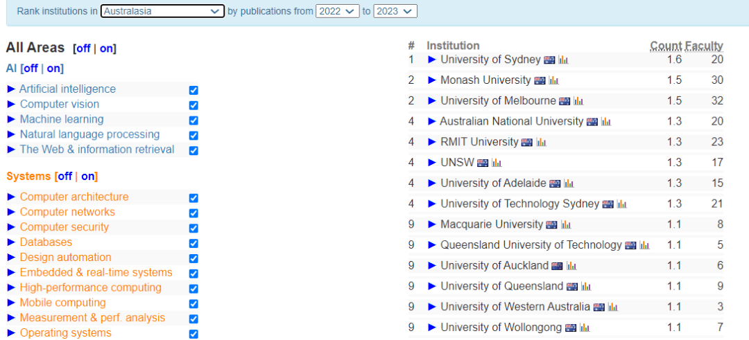Expand the Computer networks area triangle

(12, 212)
